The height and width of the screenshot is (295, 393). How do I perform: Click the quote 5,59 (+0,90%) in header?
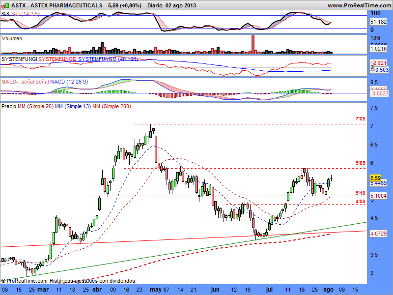click(x=125, y=5)
